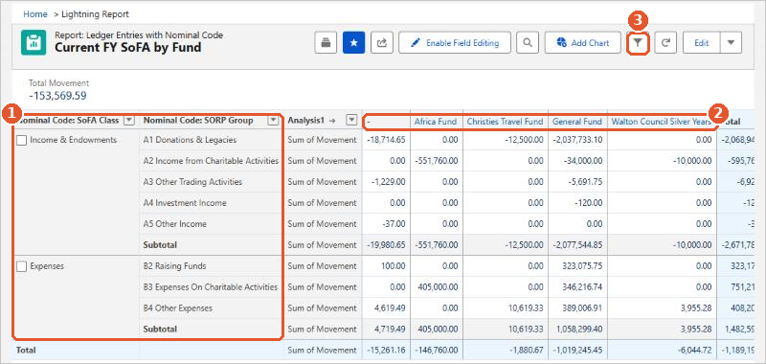The width and height of the screenshot is (766, 364).
Task: Select A5 Other Income row
Action: 174,224
